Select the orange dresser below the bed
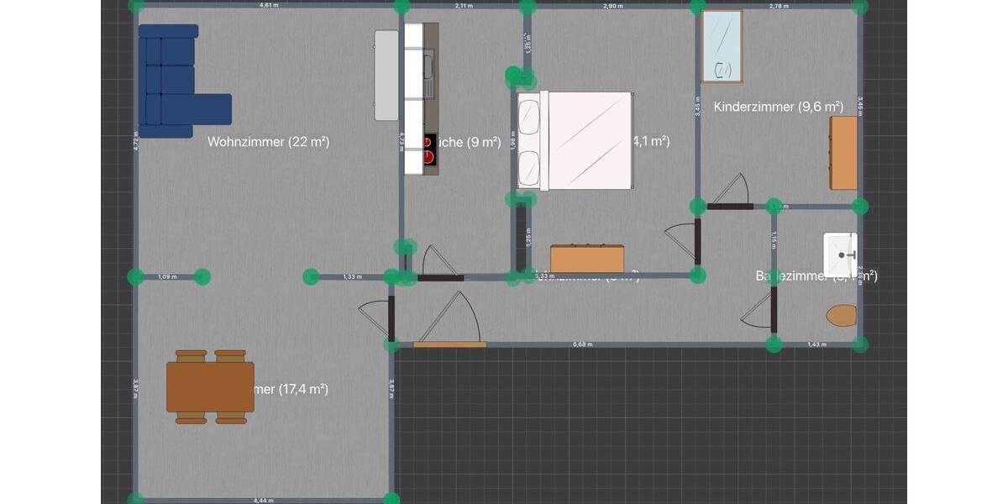 587,259
